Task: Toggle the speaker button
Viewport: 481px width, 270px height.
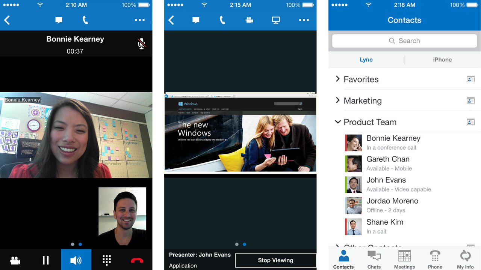Action: [x=76, y=259]
